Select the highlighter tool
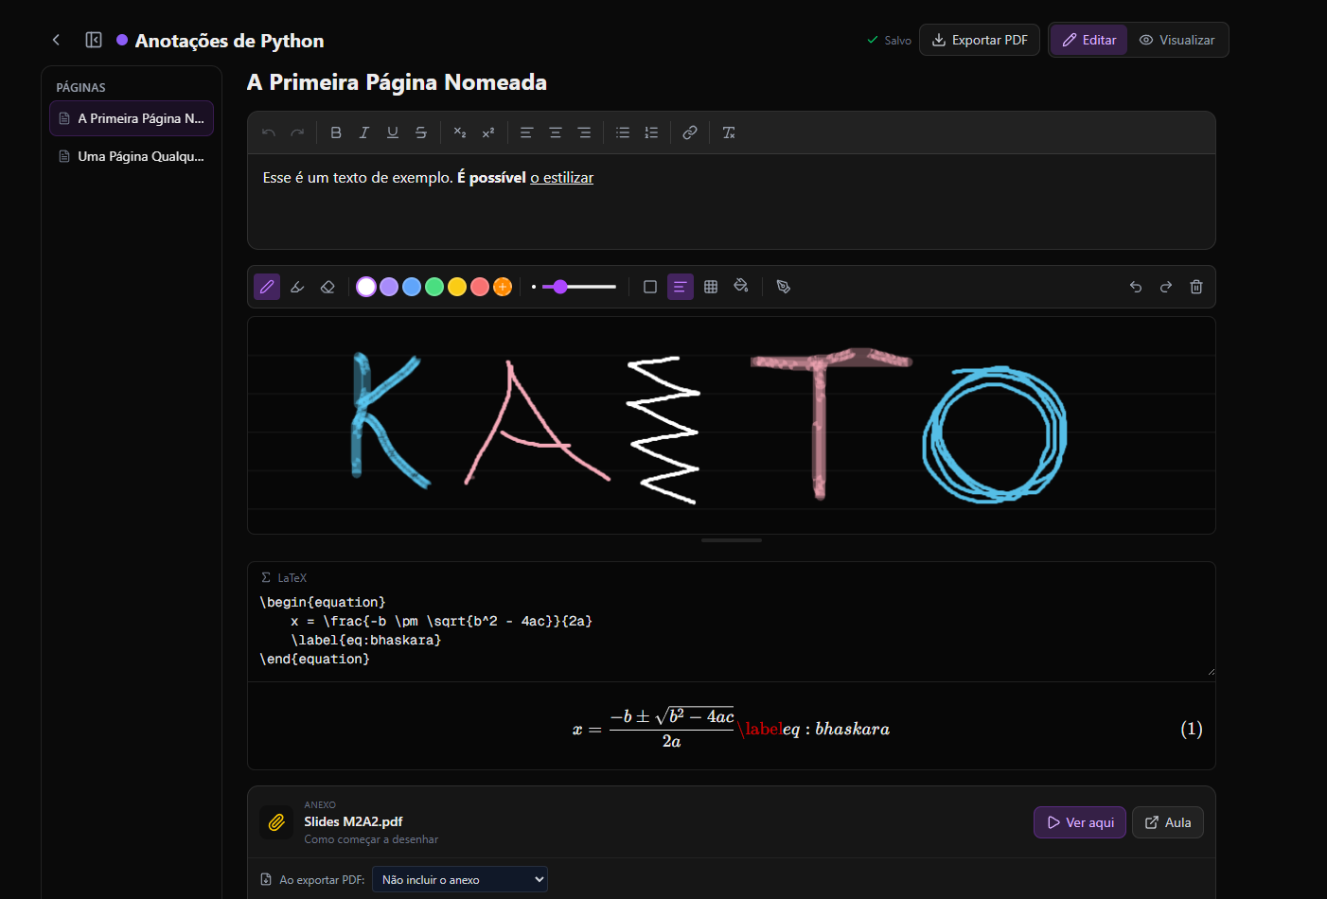The height and width of the screenshot is (899, 1327). 297,287
